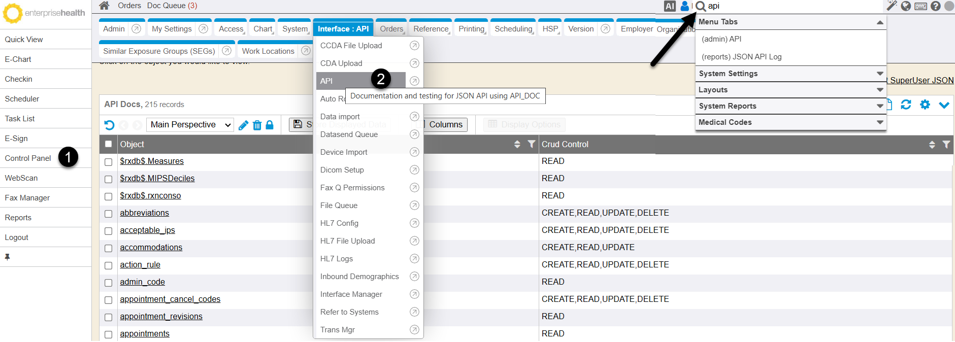Choose HL7 Config from Interface menu

point(339,223)
